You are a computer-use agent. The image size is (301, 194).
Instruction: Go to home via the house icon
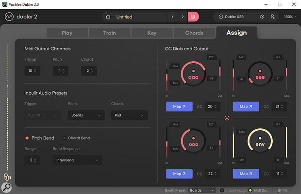(x=108, y=17)
